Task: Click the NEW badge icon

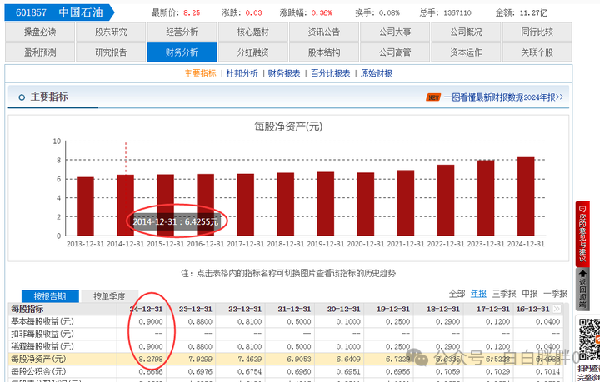Action: tap(433, 97)
